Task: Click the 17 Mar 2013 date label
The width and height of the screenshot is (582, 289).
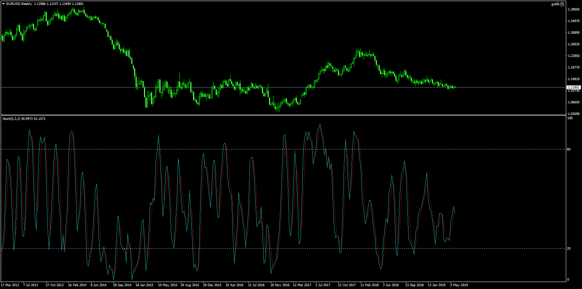Action: (10, 285)
